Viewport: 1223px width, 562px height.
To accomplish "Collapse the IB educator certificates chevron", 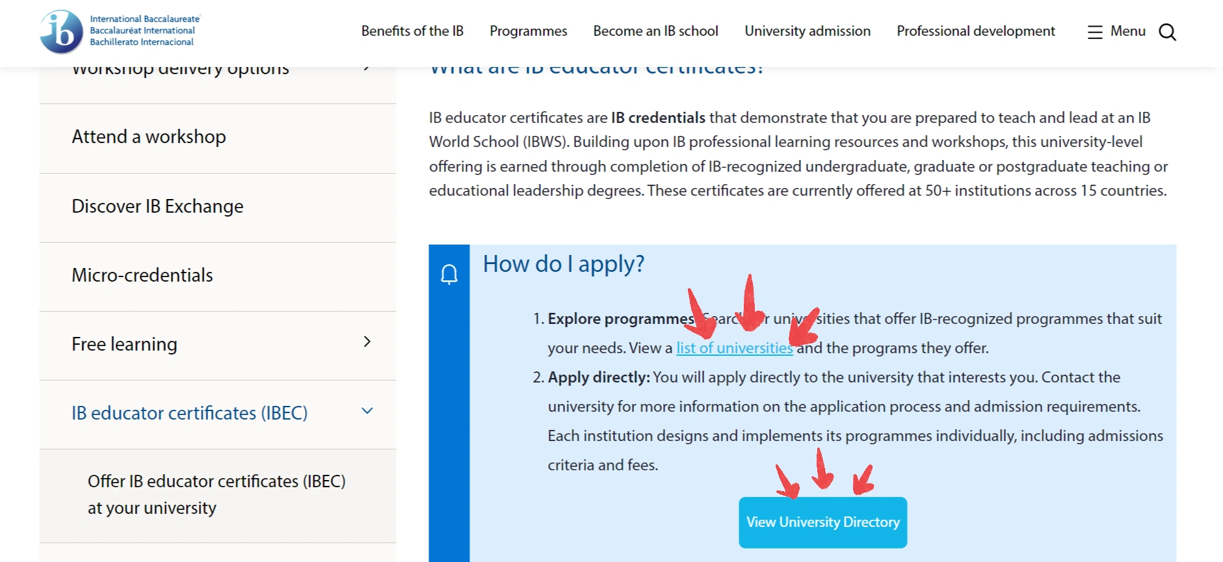I will pos(367,411).
